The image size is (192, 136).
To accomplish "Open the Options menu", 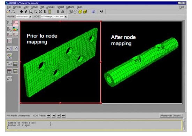I will (70, 7).
